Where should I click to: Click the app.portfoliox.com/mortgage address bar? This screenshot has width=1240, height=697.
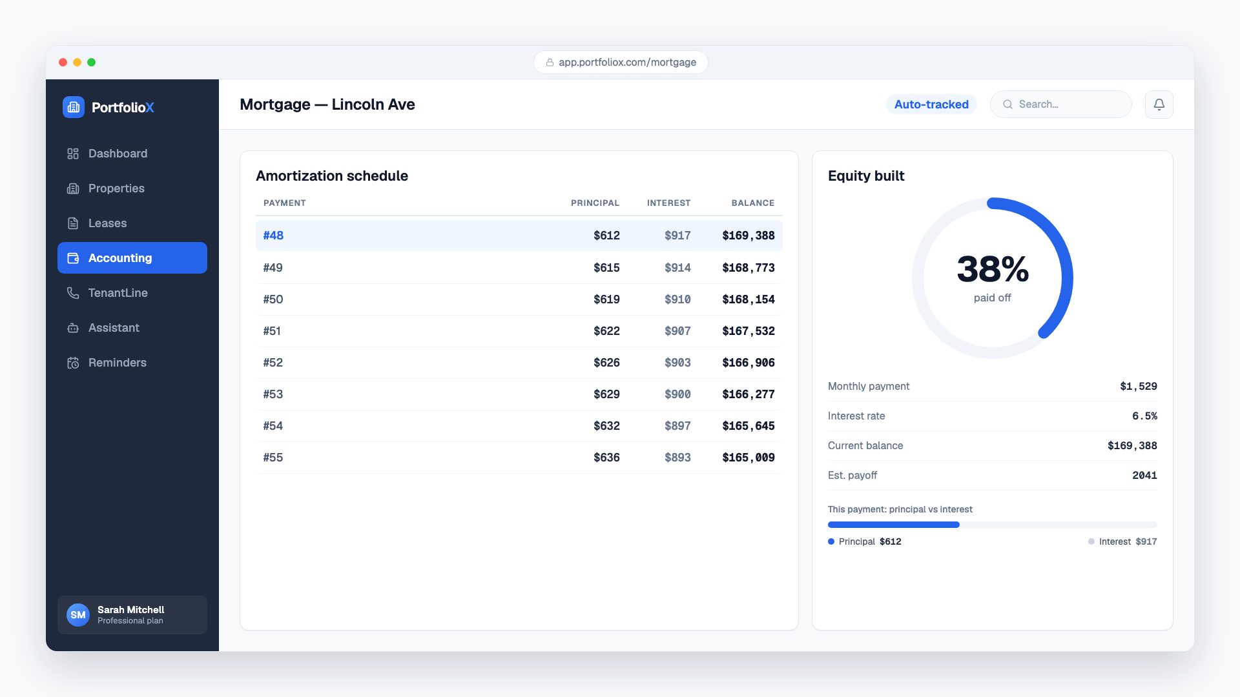[621, 63]
